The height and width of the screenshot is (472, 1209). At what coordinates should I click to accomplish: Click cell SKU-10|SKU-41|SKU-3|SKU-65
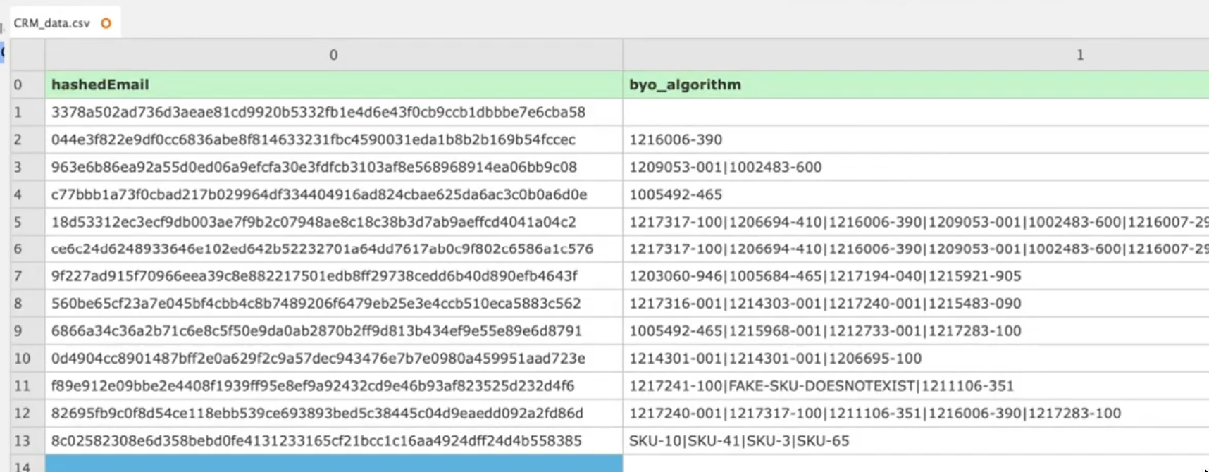click(x=916, y=441)
